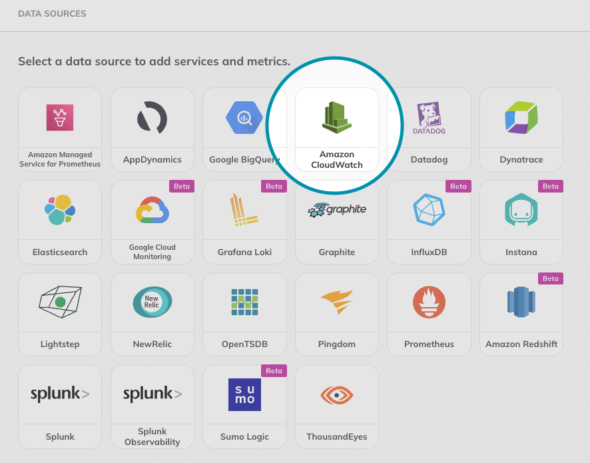Image resolution: width=590 pixels, height=463 pixels.
Task: Open the Datadog data source
Action: pyautogui.click(x=429, y=129)
